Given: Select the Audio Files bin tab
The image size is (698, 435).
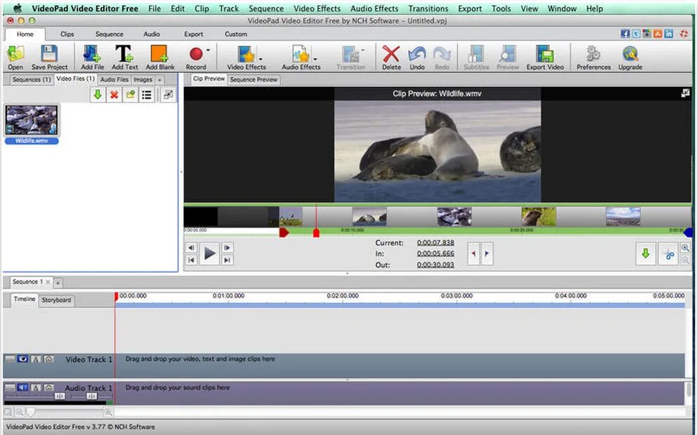Looking at the screenshot, I should [x=114, y=79].
